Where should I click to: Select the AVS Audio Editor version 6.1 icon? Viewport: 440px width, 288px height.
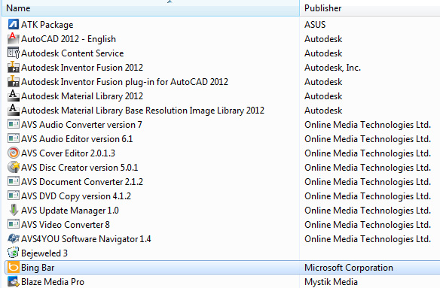[x=14, y=138]
